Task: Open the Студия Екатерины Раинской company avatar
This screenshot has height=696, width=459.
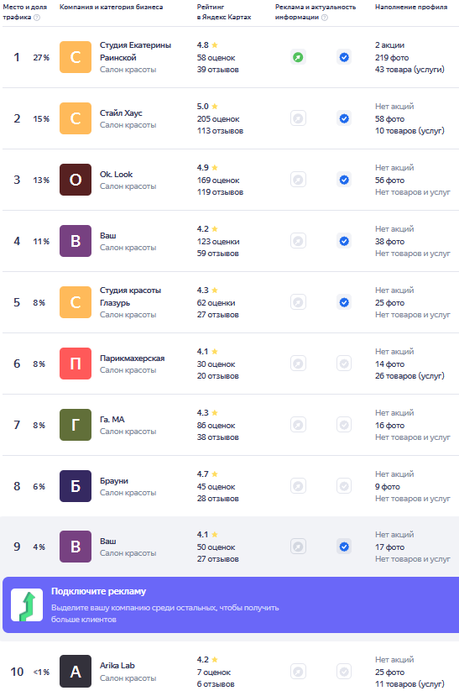Action: 76,57
